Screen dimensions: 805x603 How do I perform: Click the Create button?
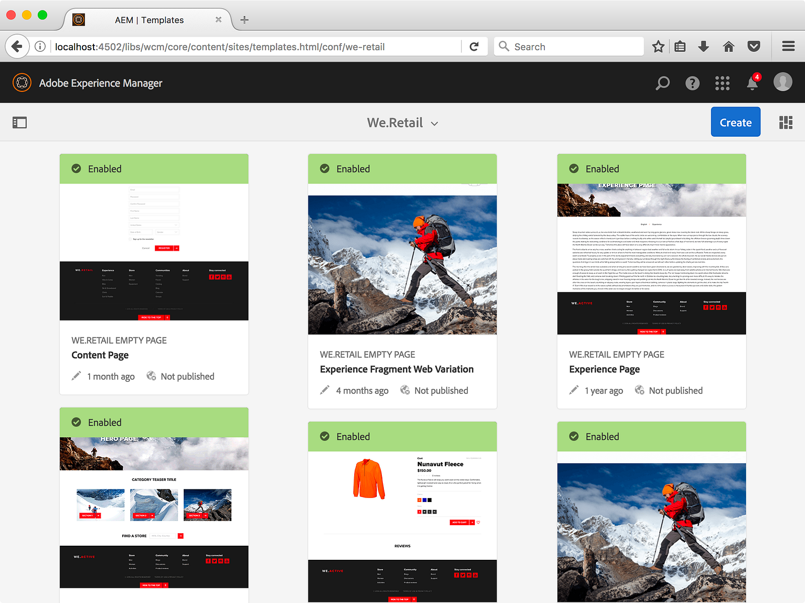tap(736, 122)
